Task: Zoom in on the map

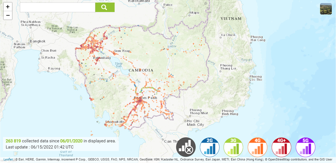Action: [x=8, y=7]
